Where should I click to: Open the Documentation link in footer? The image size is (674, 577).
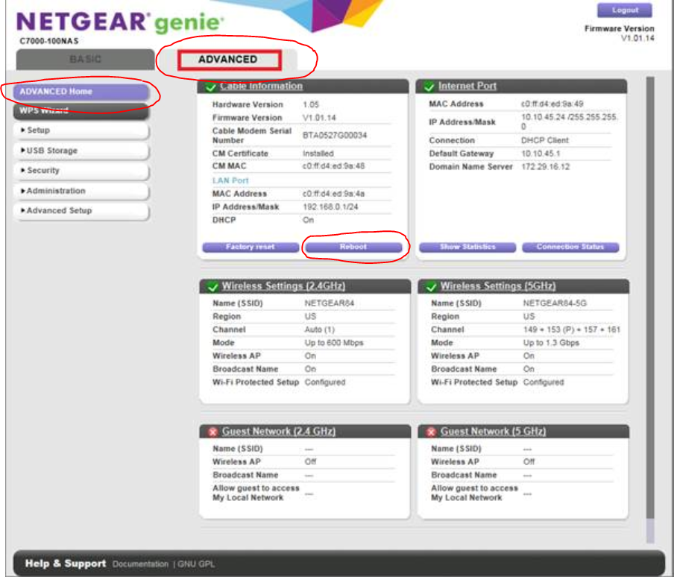tap(140, 564)
